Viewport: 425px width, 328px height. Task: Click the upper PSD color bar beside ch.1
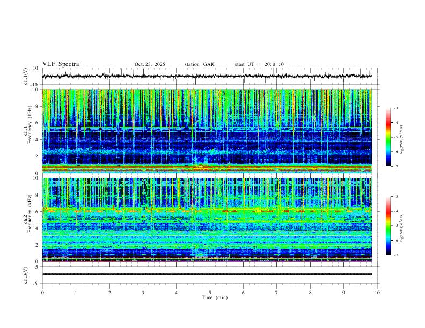[388, 137]
